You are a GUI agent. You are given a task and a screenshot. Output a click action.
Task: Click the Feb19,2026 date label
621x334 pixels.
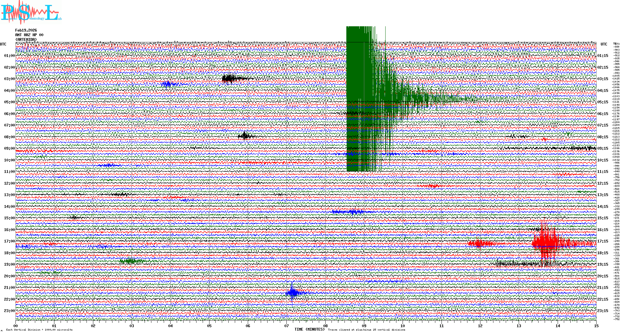click(26, 30)
